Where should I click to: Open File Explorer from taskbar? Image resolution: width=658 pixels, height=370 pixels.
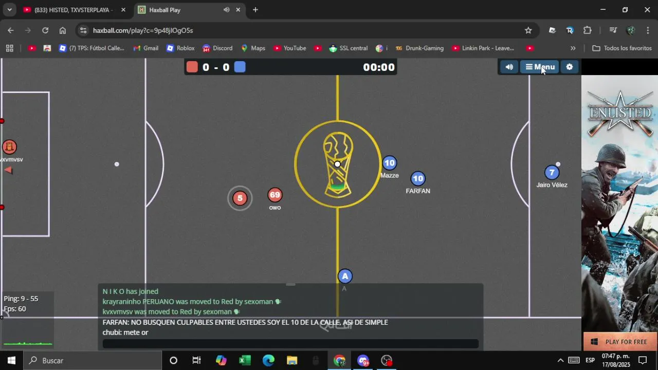click(x=292, y=360)
